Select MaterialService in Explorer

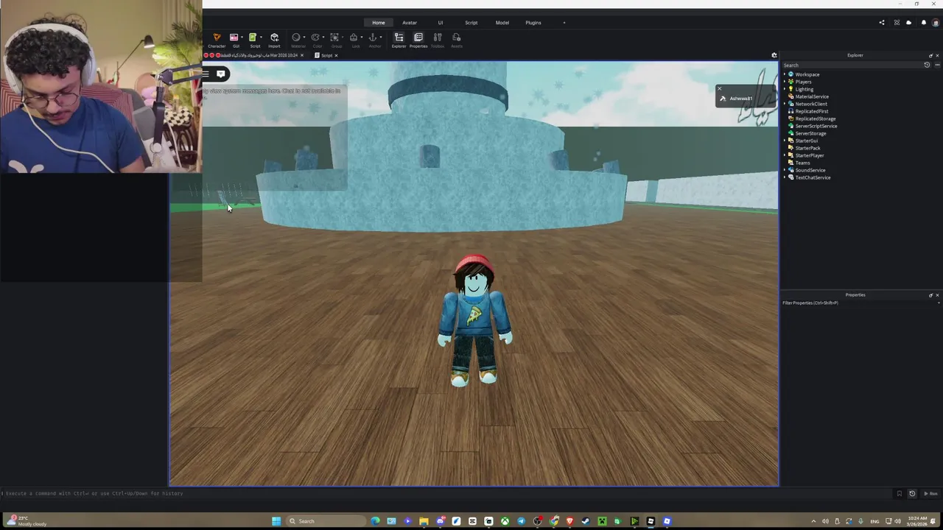(x=811, y=96)
